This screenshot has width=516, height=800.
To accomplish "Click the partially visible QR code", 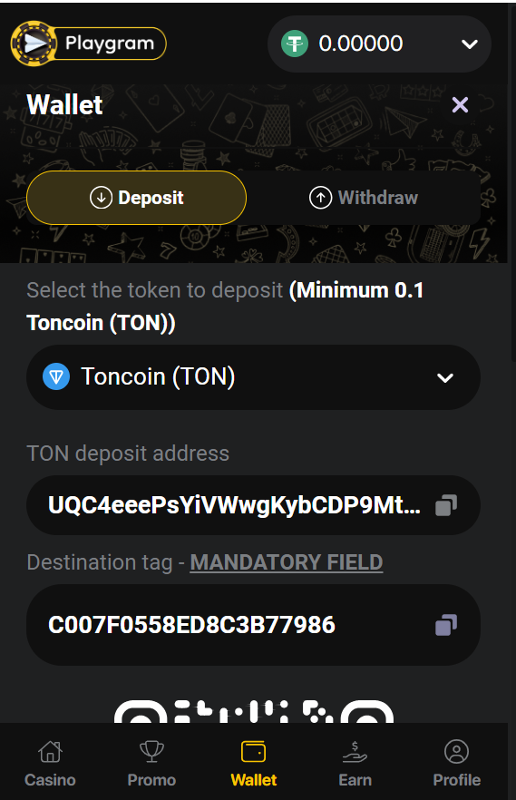I will pos(253,711).
